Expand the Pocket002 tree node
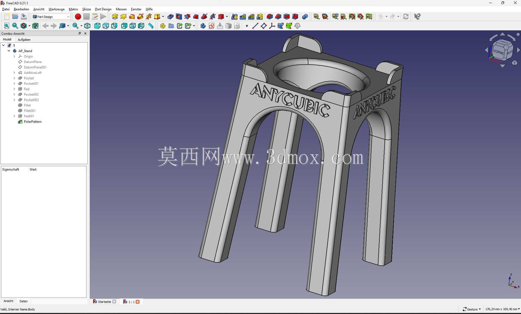Viewport: 521px width, 314px height. (14, 94)
